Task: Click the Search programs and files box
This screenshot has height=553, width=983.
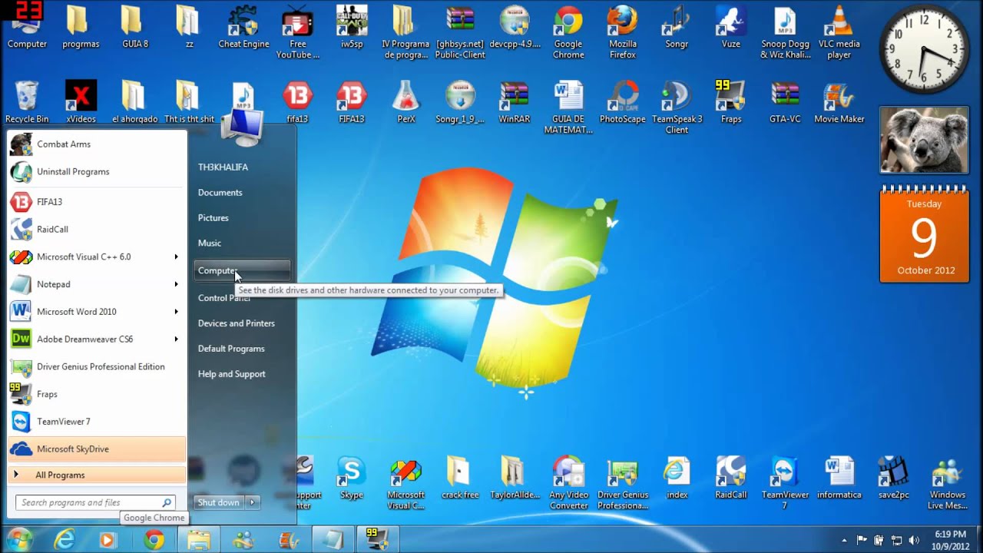Action: (96, 502)
